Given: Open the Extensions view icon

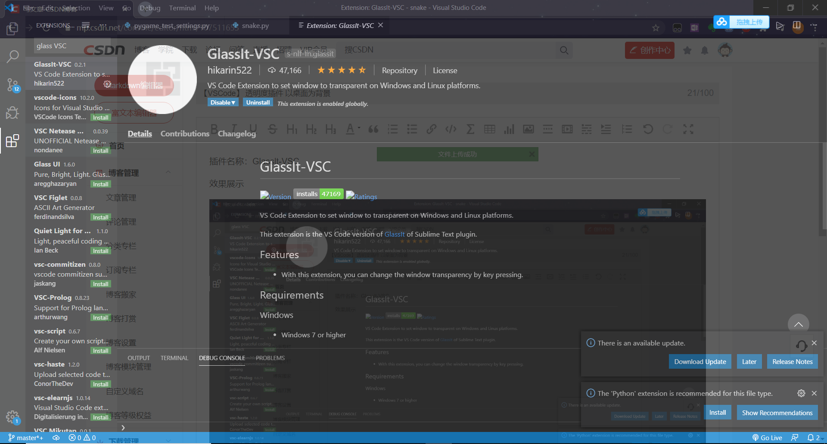Looking at the screenshot, I should (13, 141).
